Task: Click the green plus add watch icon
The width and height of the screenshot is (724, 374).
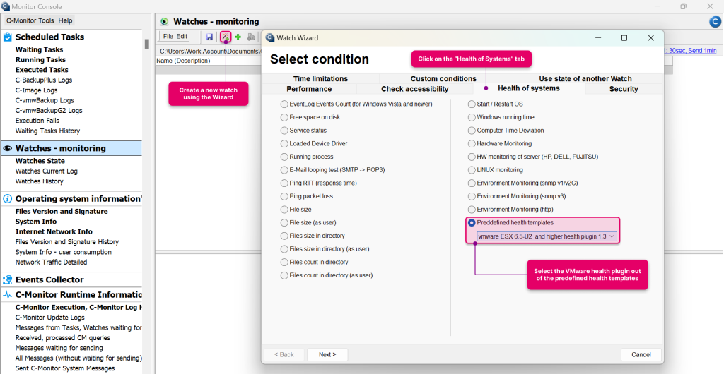Action: tap(238, 37)
